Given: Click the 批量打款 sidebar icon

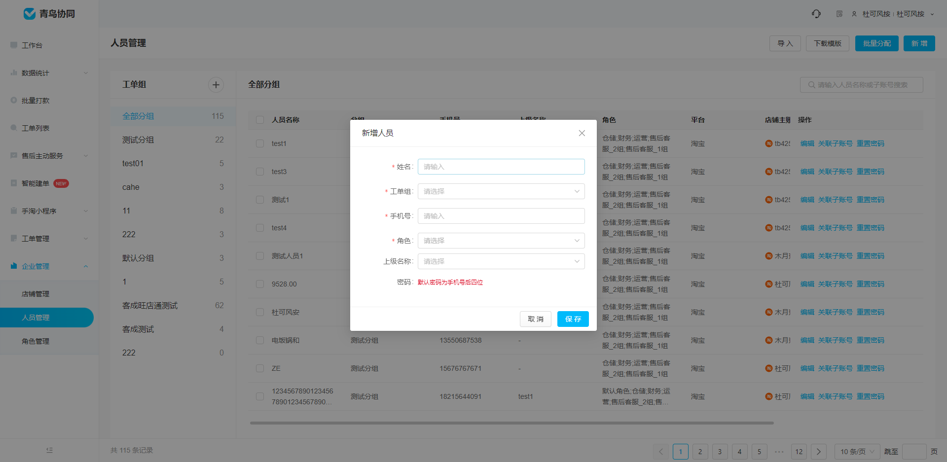Looking at the screenshot, I should click(x=14, y=100).
